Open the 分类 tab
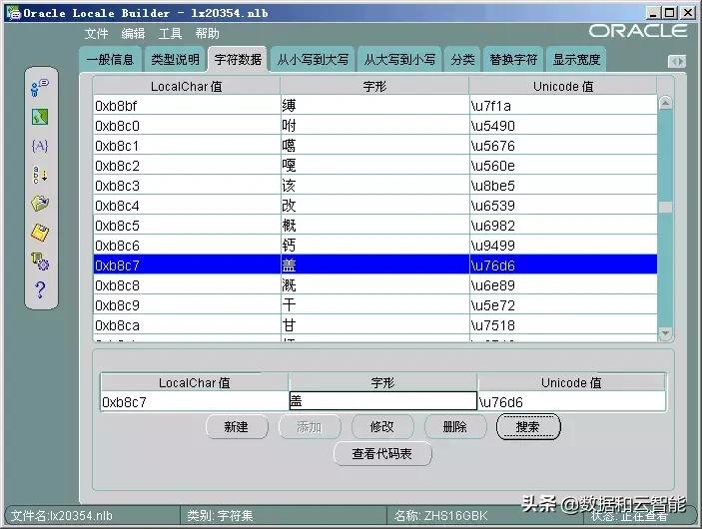Screen dimensions: 702x529 point(462,59)
